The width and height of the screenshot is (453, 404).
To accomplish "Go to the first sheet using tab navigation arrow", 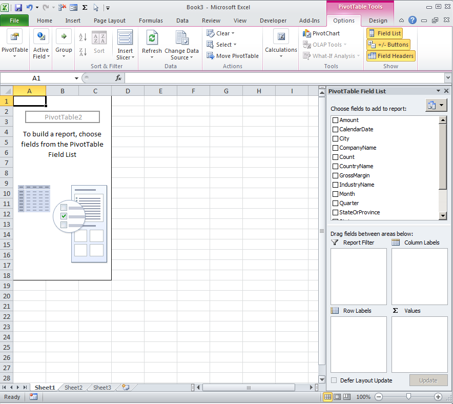I will (5, 387).
